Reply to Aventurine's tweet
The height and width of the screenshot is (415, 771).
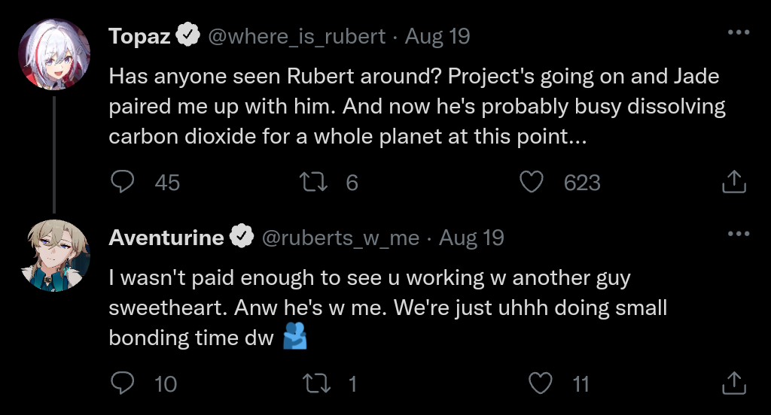pyautogui.click(x=123, y=384)
